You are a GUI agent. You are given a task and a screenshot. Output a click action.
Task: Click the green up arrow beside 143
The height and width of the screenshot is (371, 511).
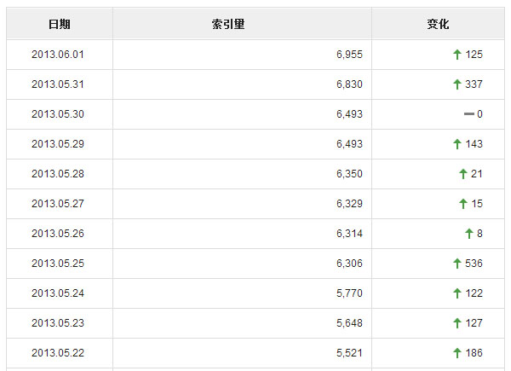[x=457, y=144]
